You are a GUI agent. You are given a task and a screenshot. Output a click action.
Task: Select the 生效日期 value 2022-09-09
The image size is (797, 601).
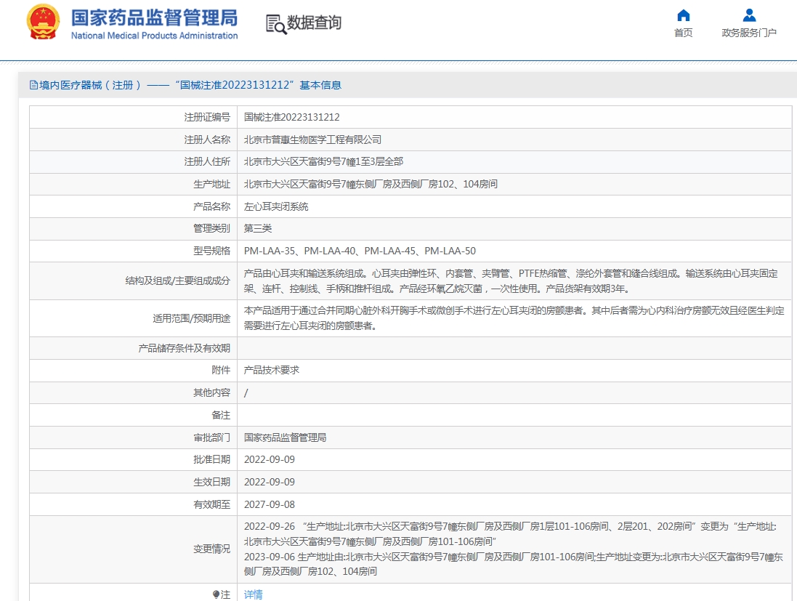(x=270, y=482)
